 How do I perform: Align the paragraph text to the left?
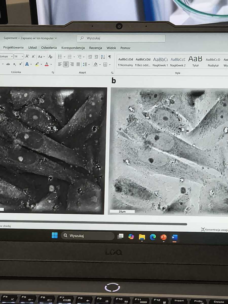(x=60, y=64)
